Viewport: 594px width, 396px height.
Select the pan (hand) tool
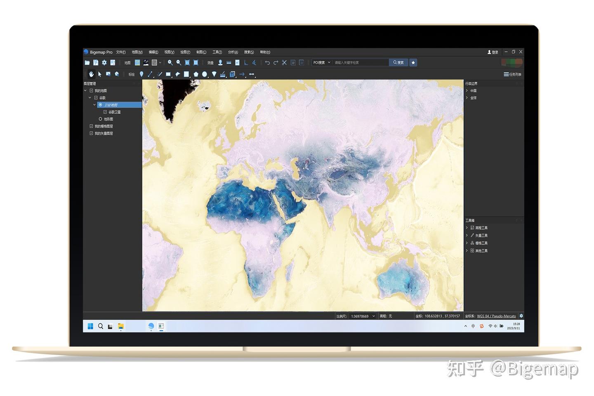[91, 74]
